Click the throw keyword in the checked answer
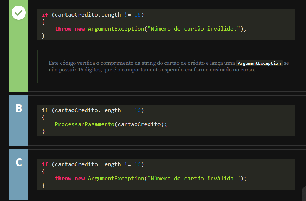306x201 pixels. point(63,29)
